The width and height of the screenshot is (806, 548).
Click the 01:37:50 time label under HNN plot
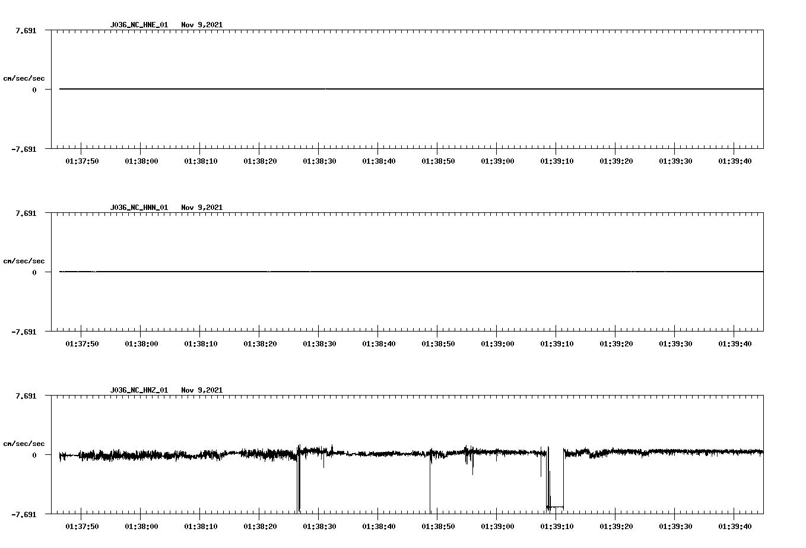(x=82, y=344)
